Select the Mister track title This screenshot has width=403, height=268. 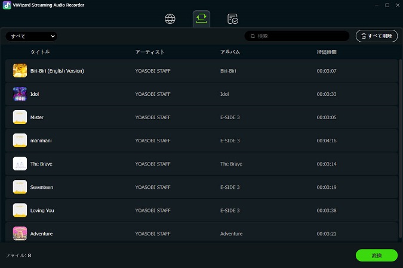[x=37, y=117]
